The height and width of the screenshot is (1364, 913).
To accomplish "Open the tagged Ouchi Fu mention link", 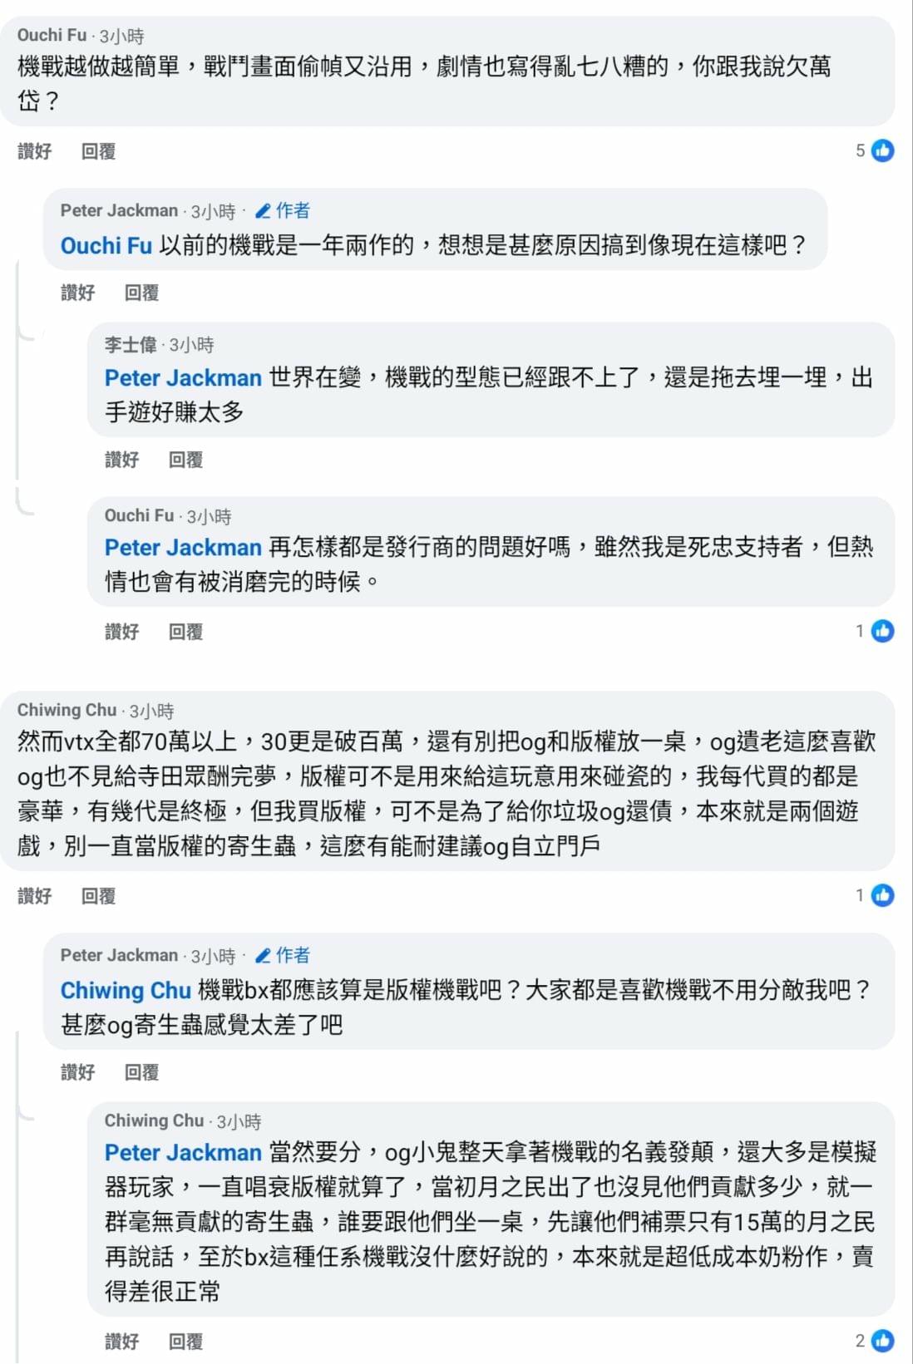I will pos(106,246).
